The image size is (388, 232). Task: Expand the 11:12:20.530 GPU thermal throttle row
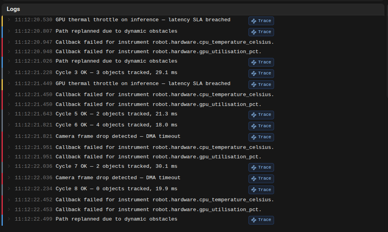9,20
